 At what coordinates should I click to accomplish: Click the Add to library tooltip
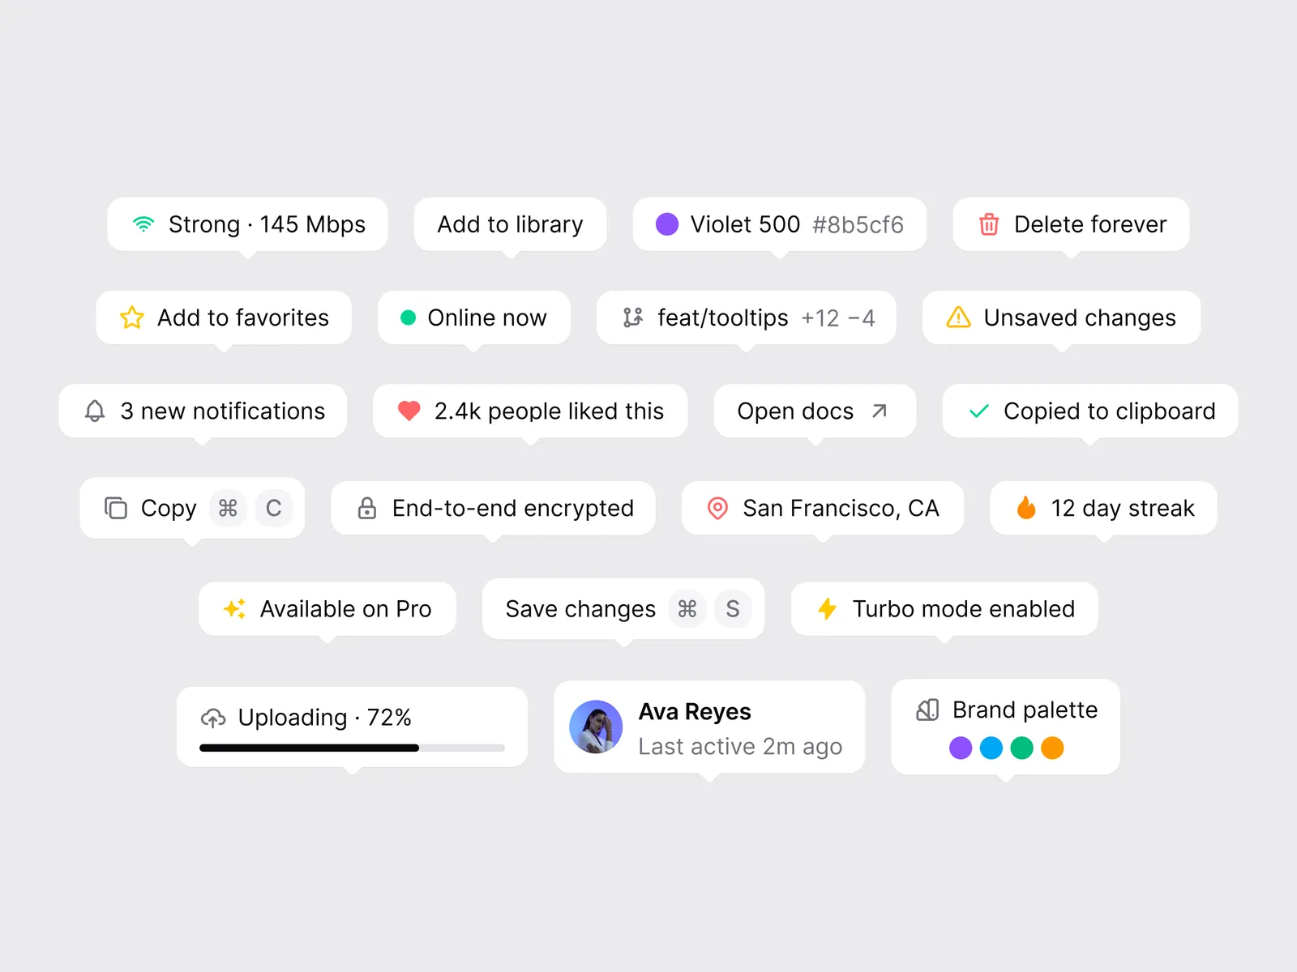[510, 224]
